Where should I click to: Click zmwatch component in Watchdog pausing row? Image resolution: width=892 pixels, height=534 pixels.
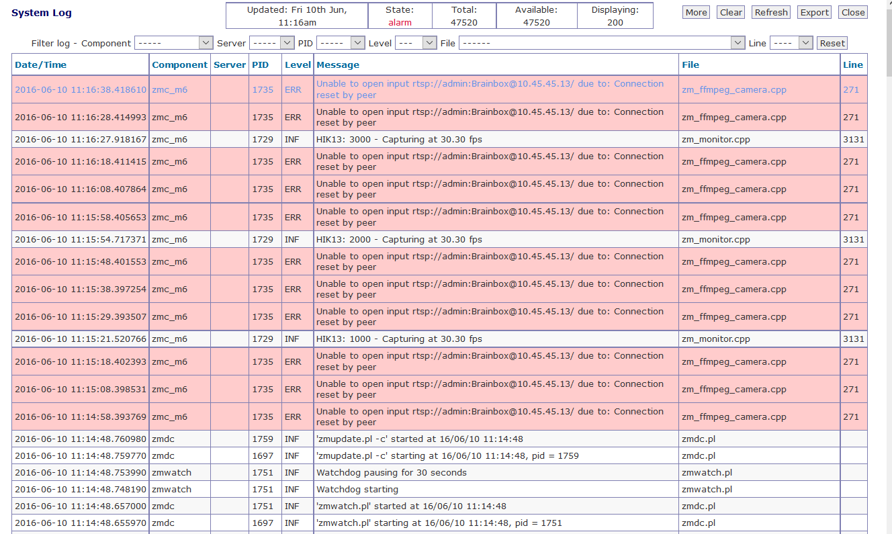tap(172, 473)
